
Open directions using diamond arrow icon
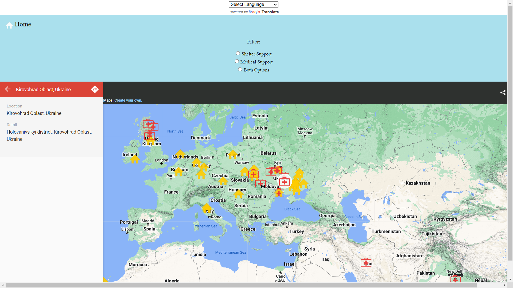[95, 89]
